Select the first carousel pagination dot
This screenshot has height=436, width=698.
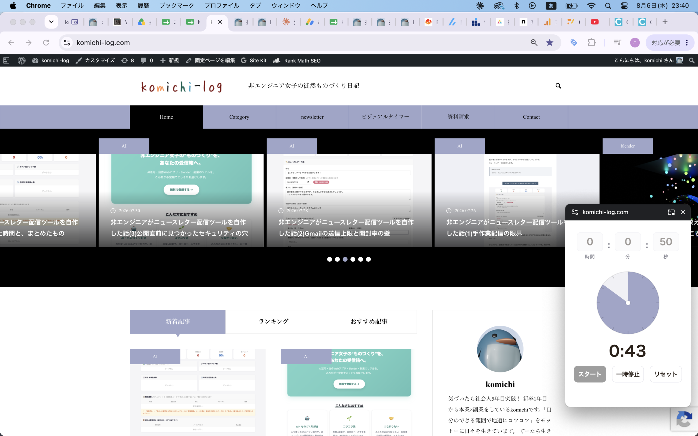329,259
